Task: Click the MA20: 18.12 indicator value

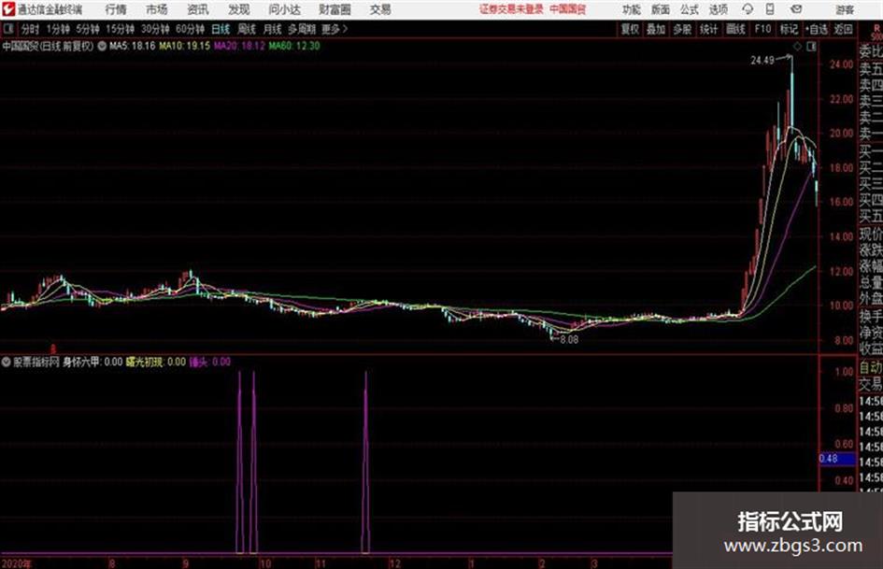Action: click(x=239, y=46)
